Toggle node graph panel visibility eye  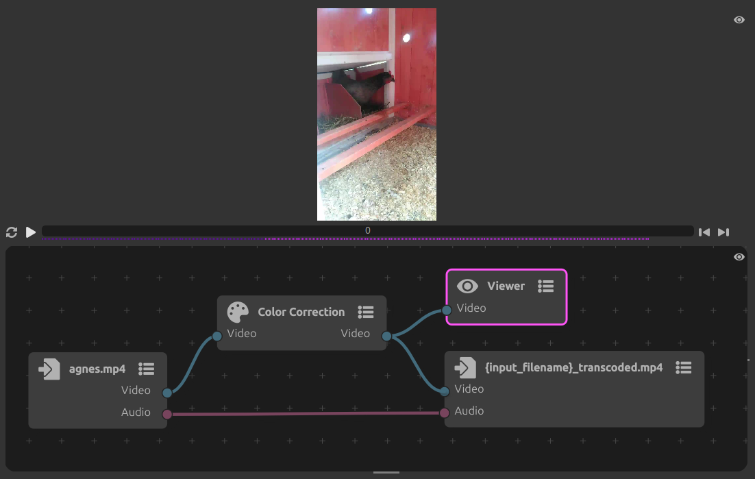tap(739, 257)
